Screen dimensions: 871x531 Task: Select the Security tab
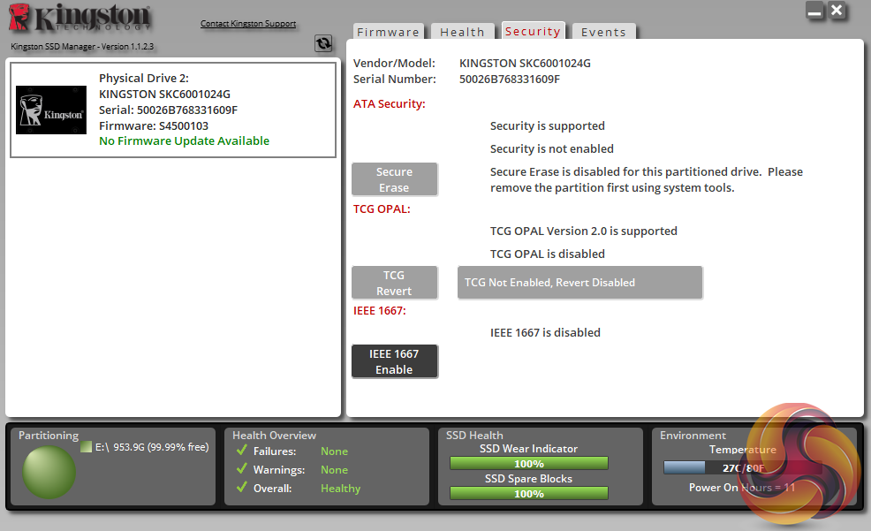coord(533,32)
